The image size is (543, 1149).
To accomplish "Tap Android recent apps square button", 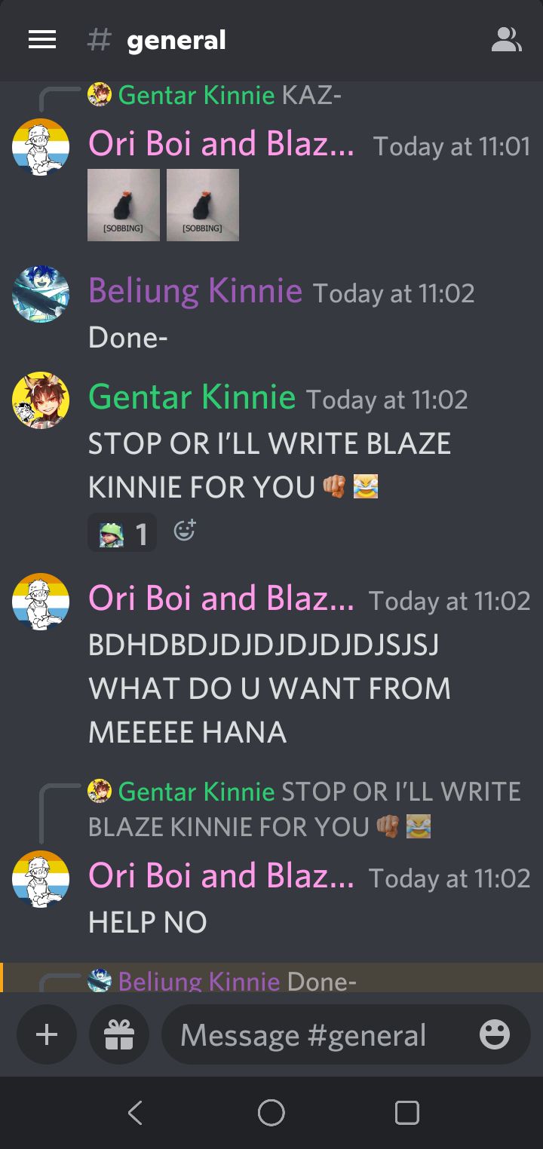I will point(407,1112).
